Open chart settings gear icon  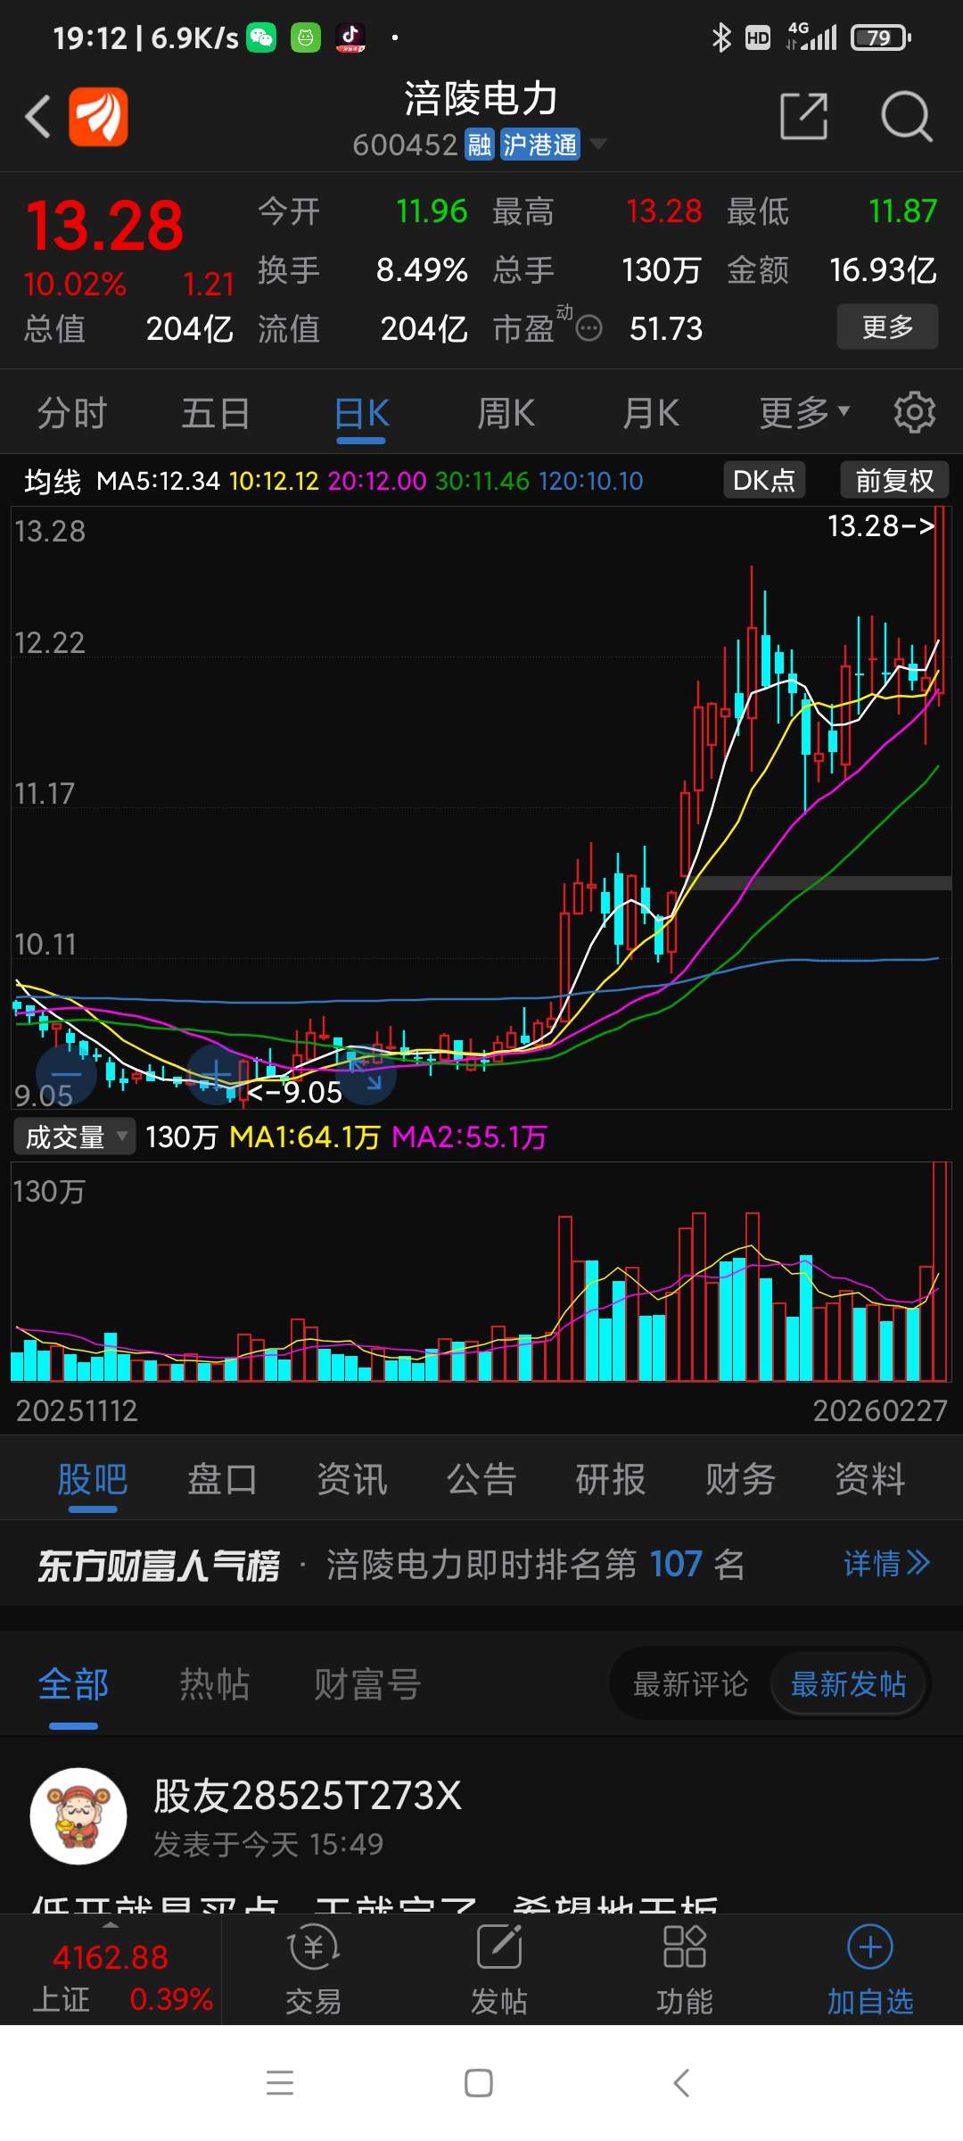pyautogui.click(x=915, y=413)
